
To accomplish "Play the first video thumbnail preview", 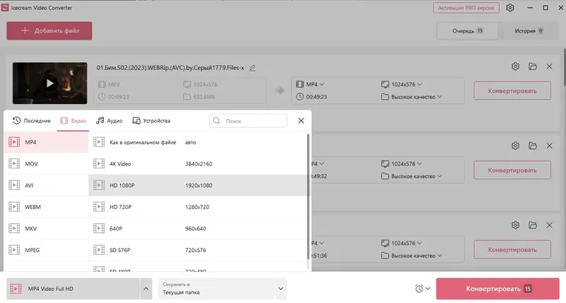I will 50,83.
